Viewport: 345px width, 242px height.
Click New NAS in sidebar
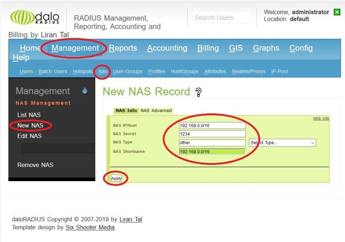30,126
